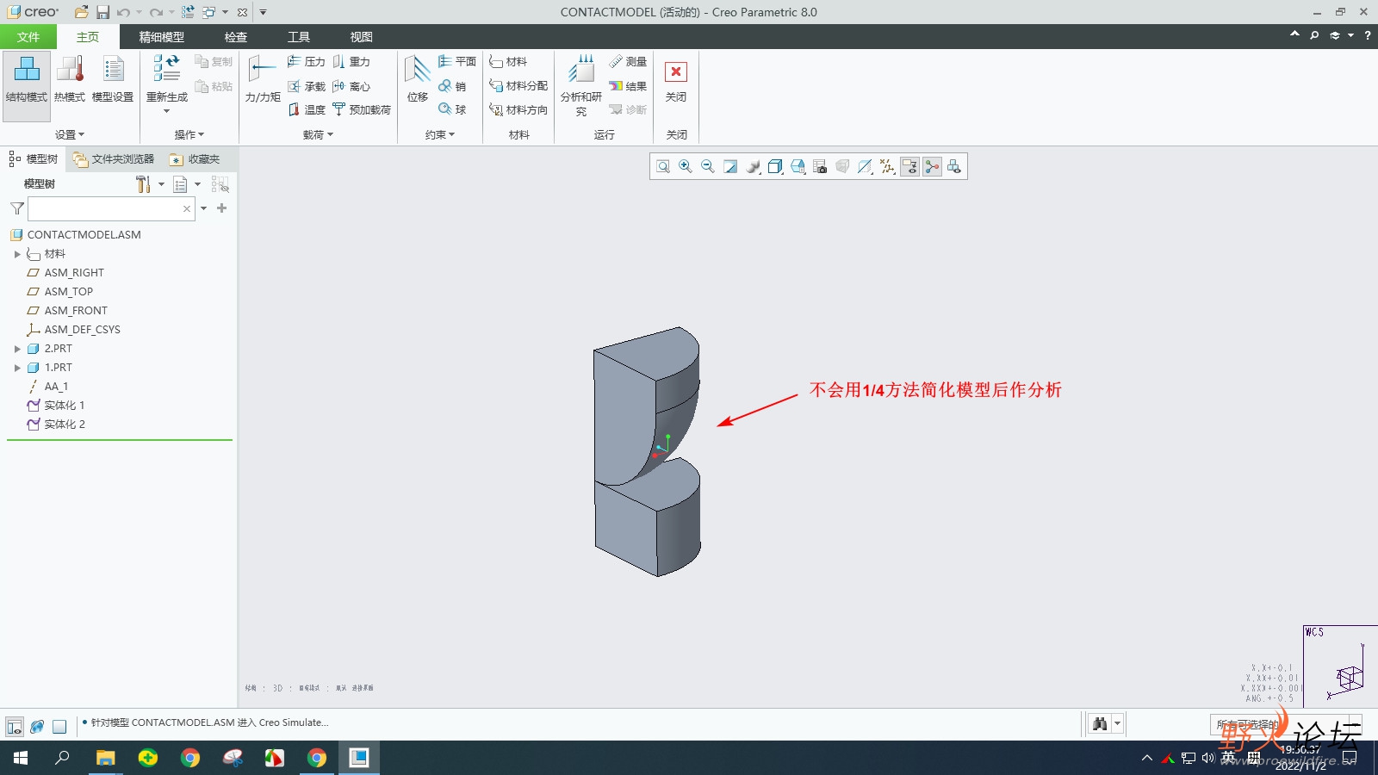Image resolution: width=1378 pixels, height=775 pixels.
Task: Click the 测量 measure tool
Action: (628, 62)
